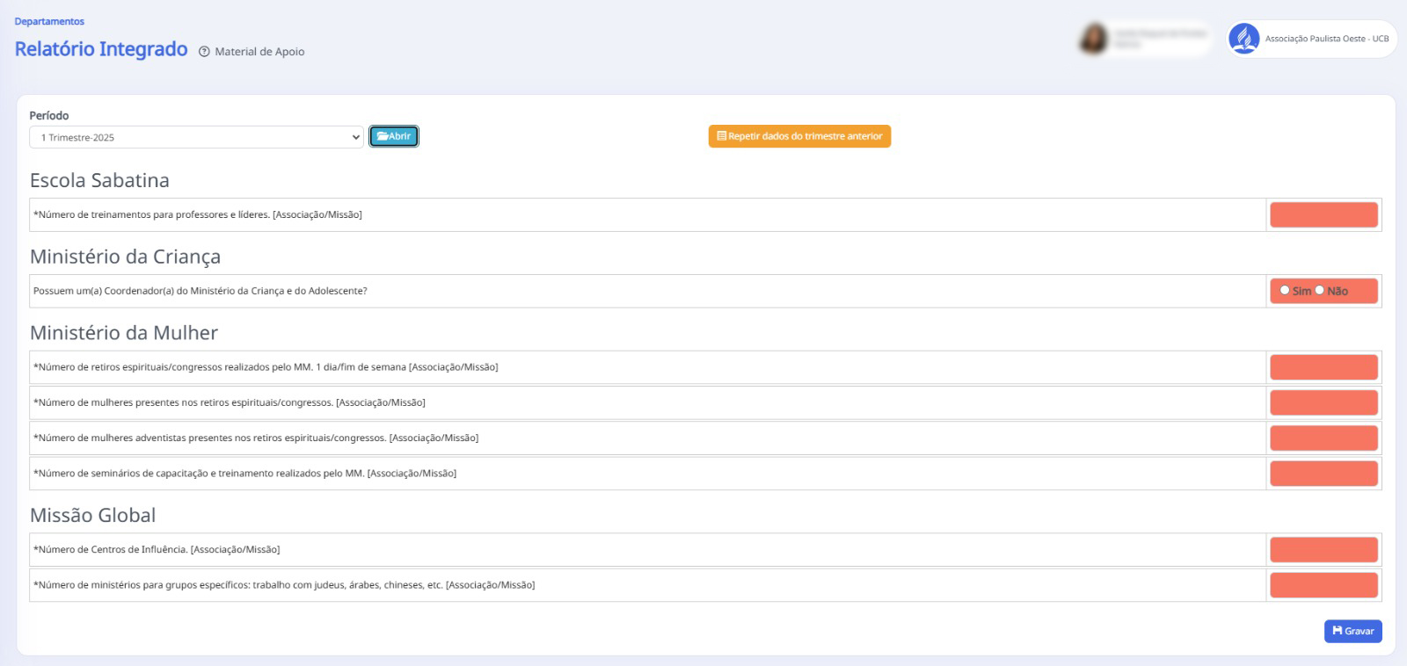The width and height of the screenshot is (1407, 666).
Task: Click the Relatório Integrado page title
Action: click(x=101, y=49)
